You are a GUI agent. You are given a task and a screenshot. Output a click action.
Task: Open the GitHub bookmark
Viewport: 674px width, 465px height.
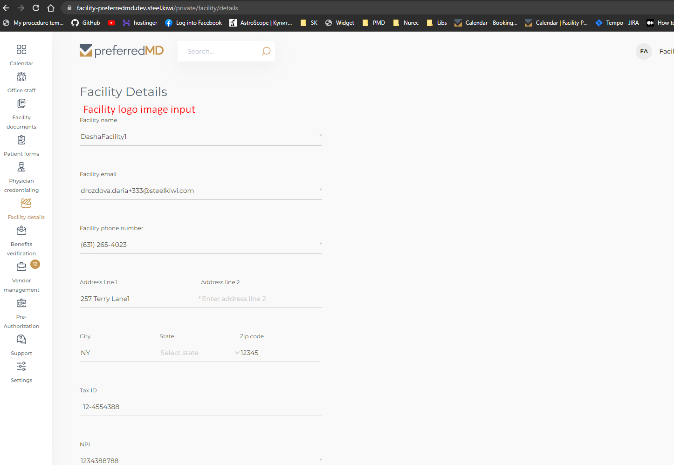point(86,23)
